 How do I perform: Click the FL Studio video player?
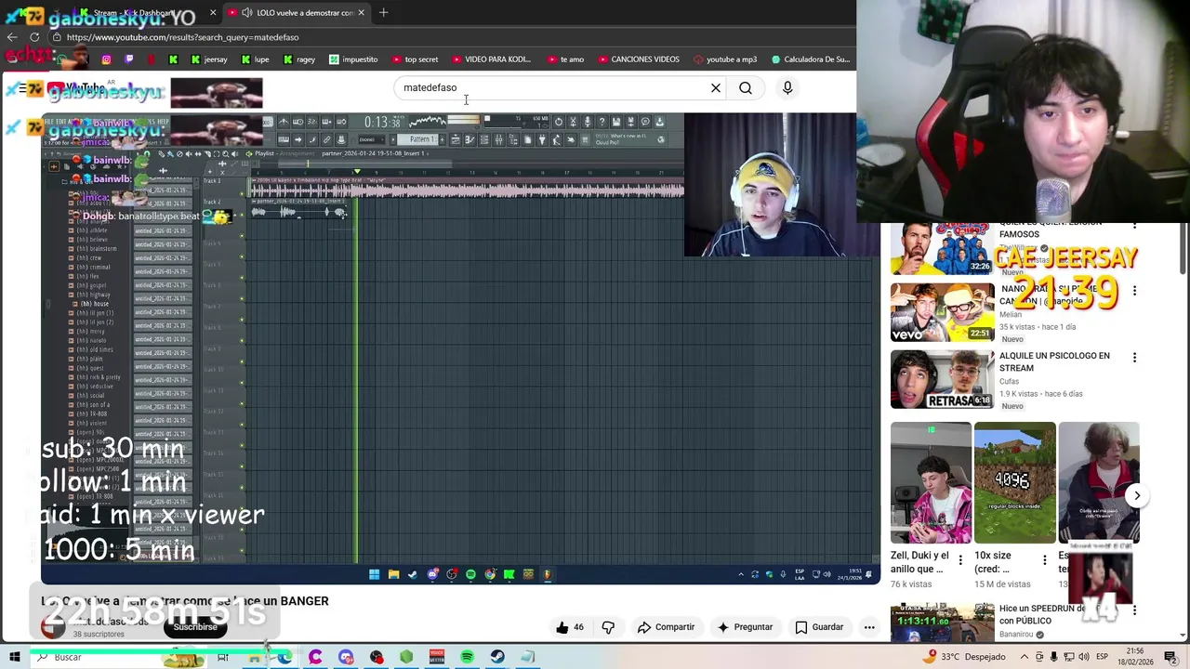tap(461, 348)
